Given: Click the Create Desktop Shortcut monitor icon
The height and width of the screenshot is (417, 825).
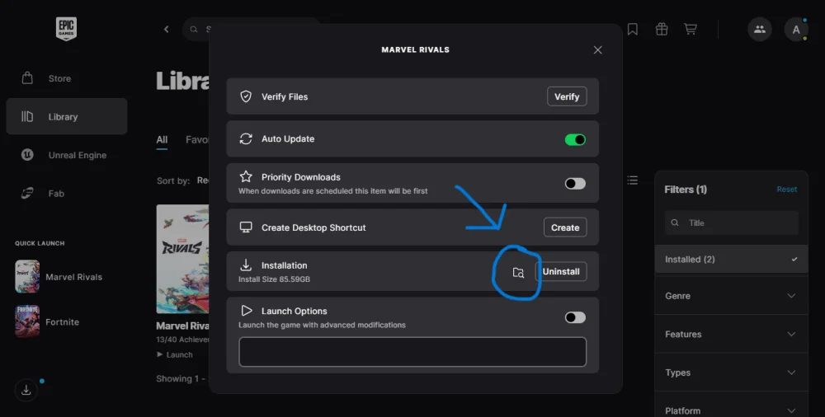Looking at the screenshot, I should [x=246, y=227].
